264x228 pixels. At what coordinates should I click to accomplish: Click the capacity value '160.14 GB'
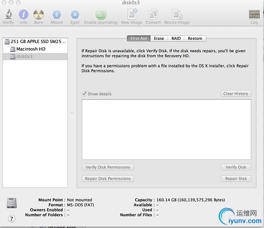pyautogui.click(x=166, y=200)
